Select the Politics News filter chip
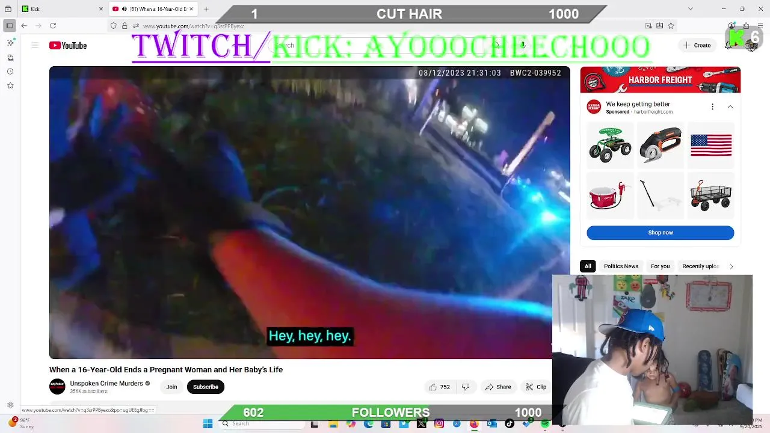Screen dimensions: 770x433 (621, 266)
